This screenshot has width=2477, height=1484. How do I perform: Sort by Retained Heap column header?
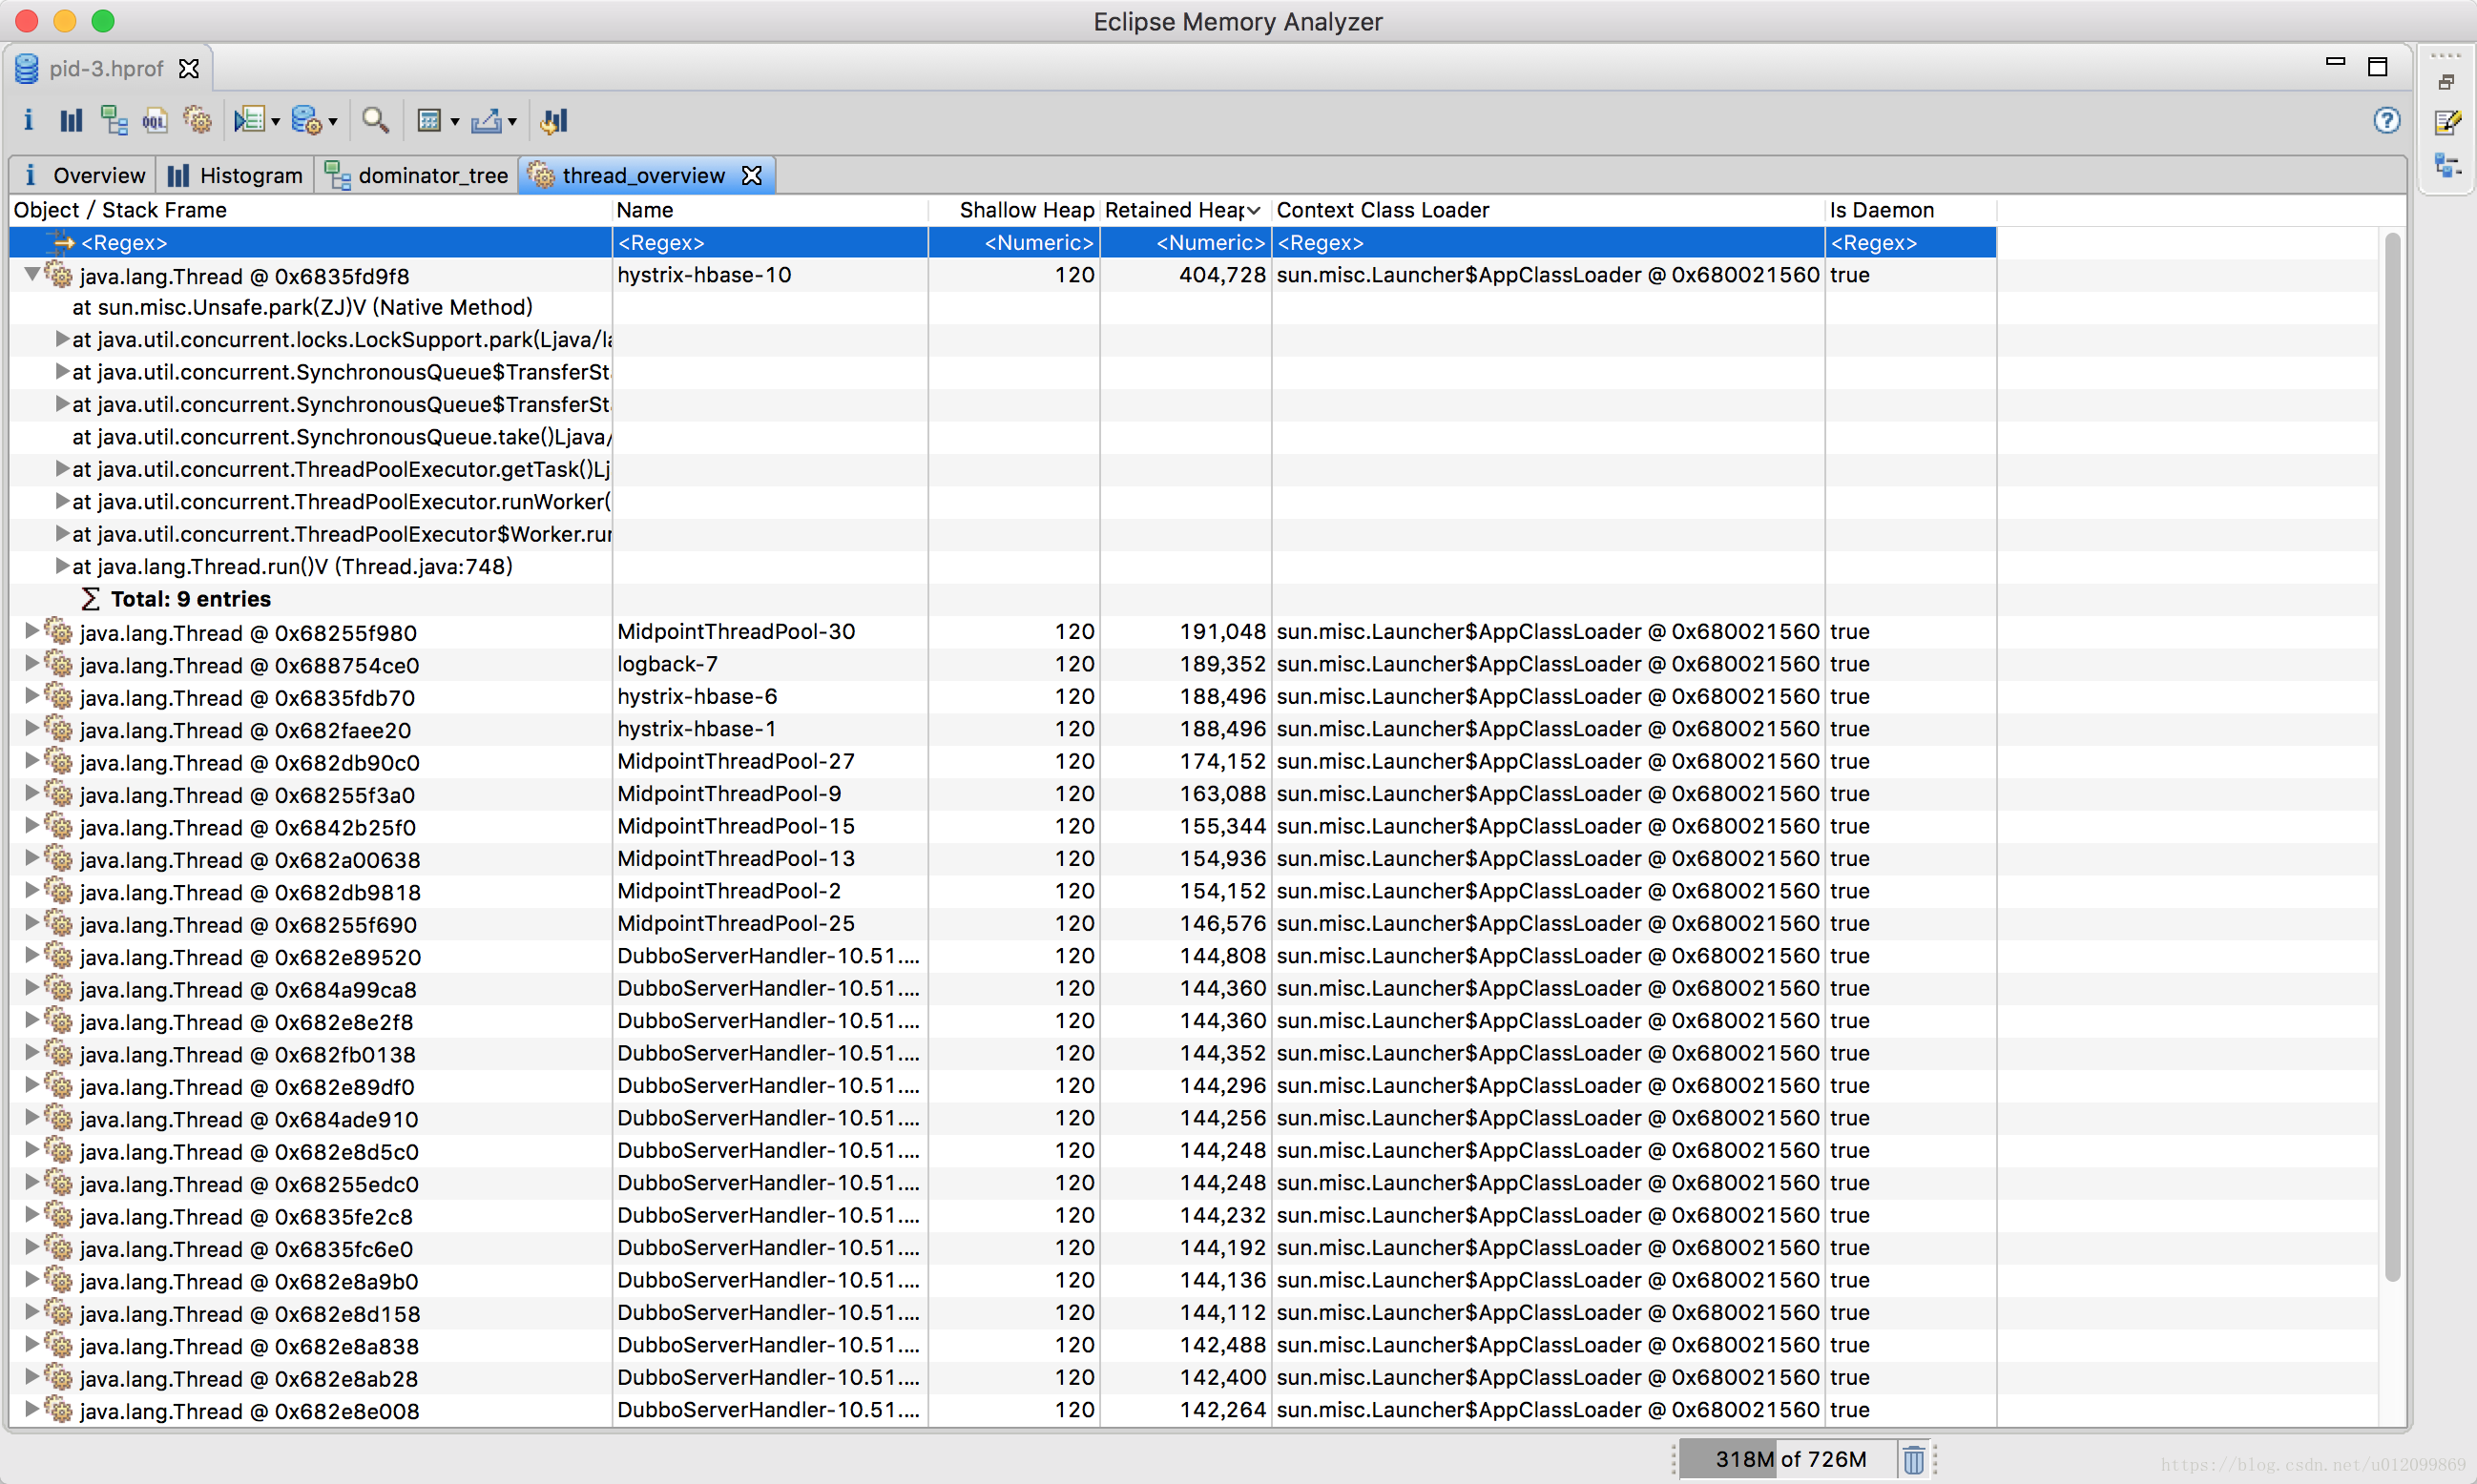point(1184,210)
